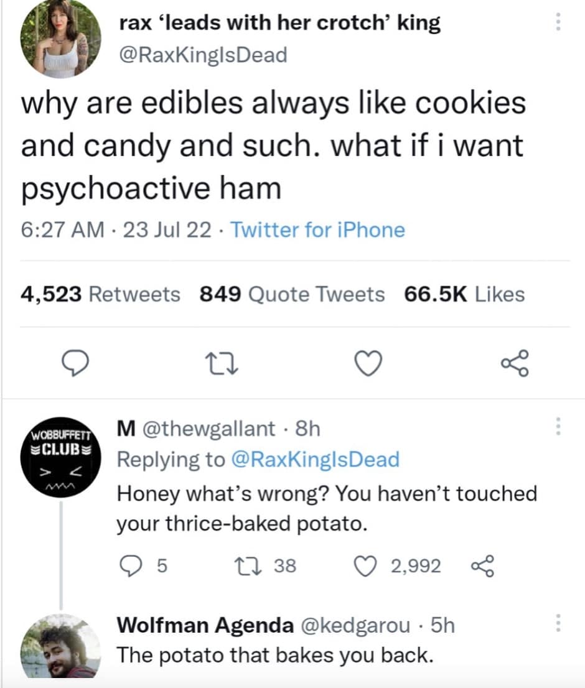
Task: Open the @RaxKingIsDead handle in header
Action: coord(202,55)
